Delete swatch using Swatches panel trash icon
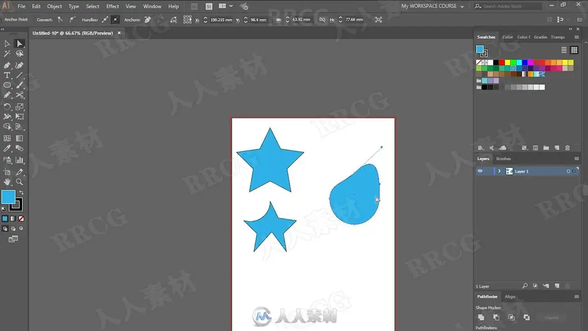Screen dimensions: 588x331 click(567, 148)
